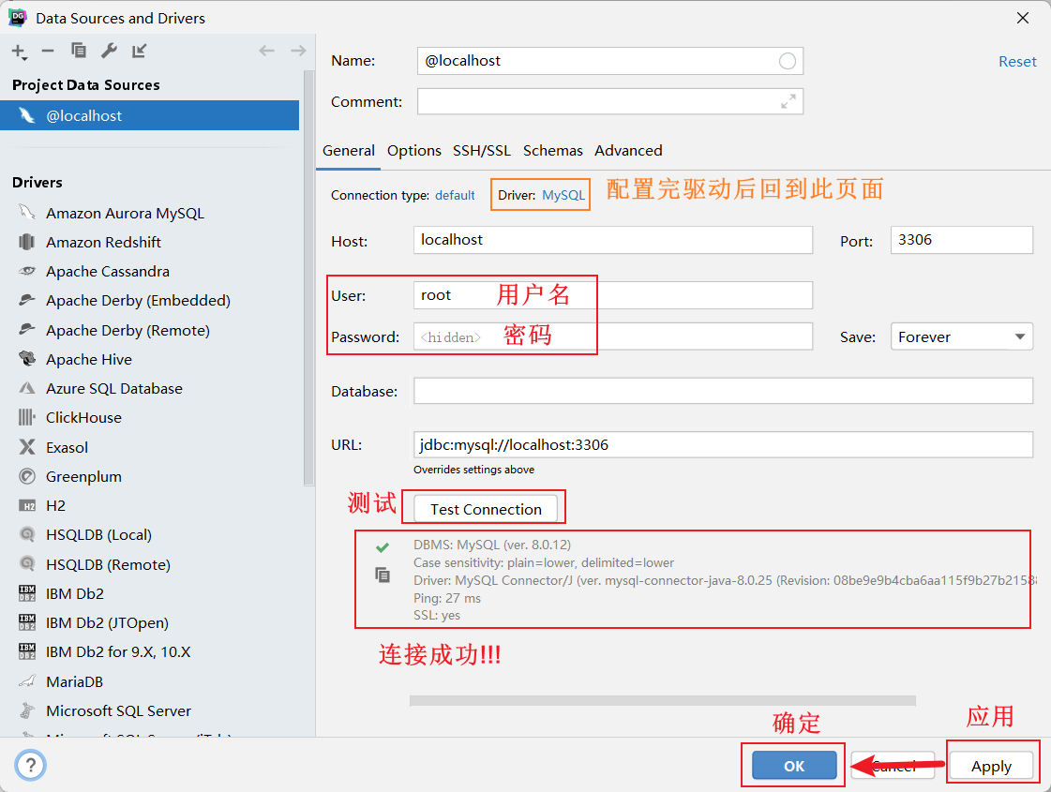Select Microsoft SQL Server driver

[x=118, y=710]
